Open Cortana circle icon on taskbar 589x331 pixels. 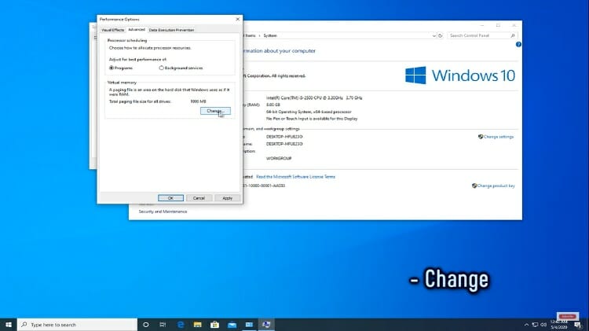click(146, 324)
